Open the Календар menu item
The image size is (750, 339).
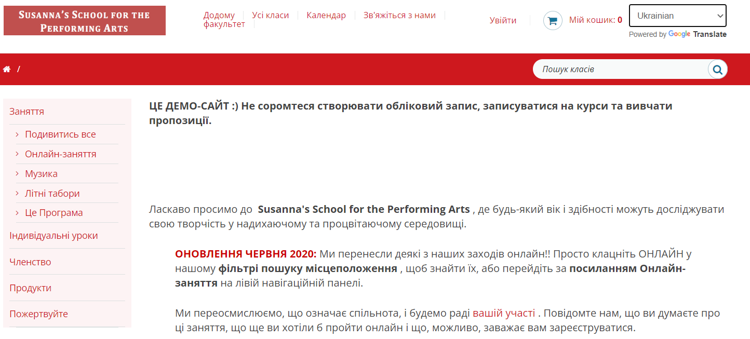pos(326,15)
